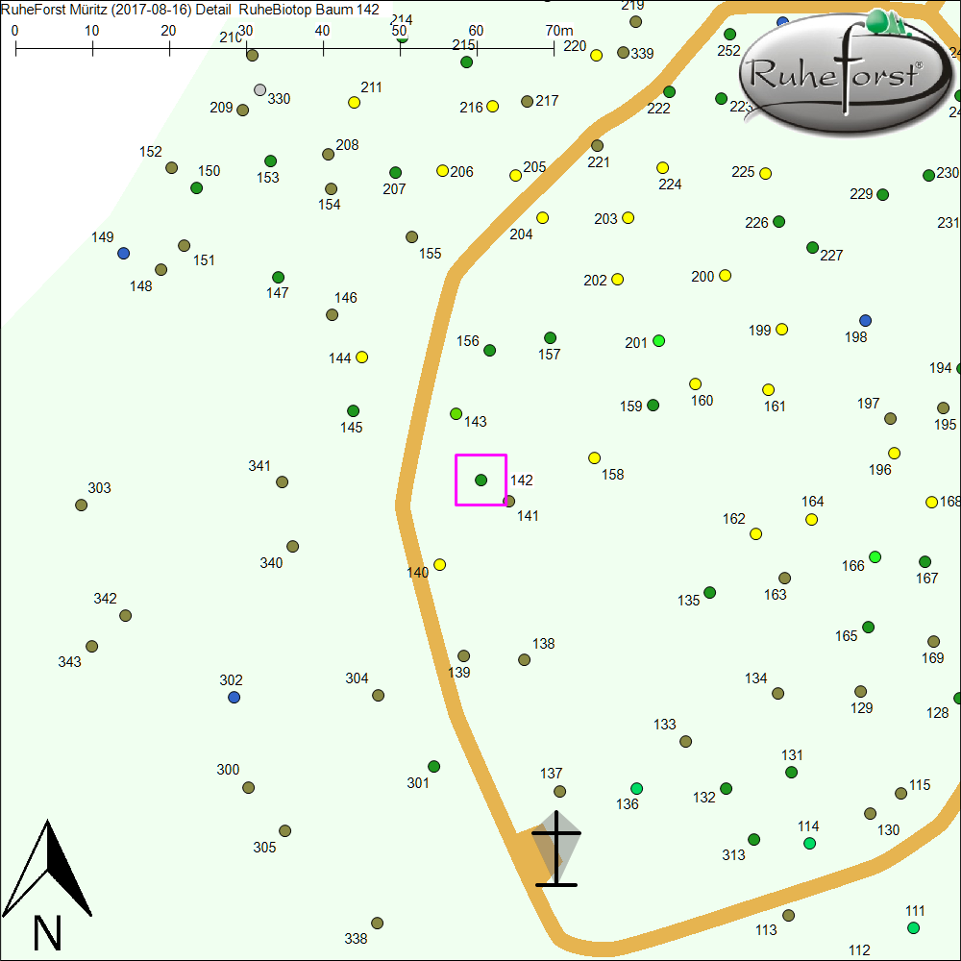The image size is (961, 961).
Task: Select blue tree marker 149
Action: (x=123, y=254)
